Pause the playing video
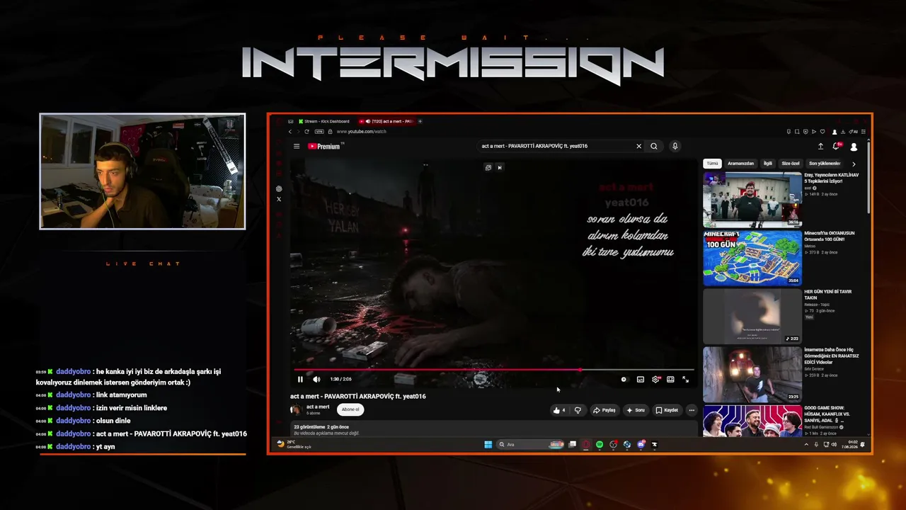Viewport: 906px width, 510px height. pyautogui.click(x=300, y=380)
